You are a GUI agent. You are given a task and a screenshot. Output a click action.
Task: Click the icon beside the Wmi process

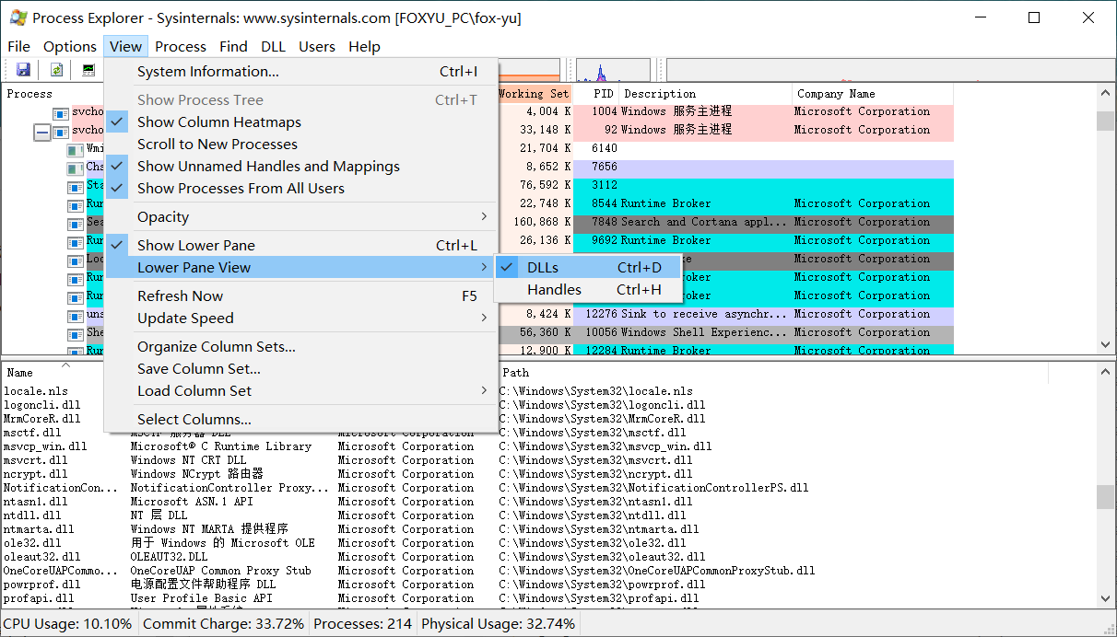click(76, 150)
